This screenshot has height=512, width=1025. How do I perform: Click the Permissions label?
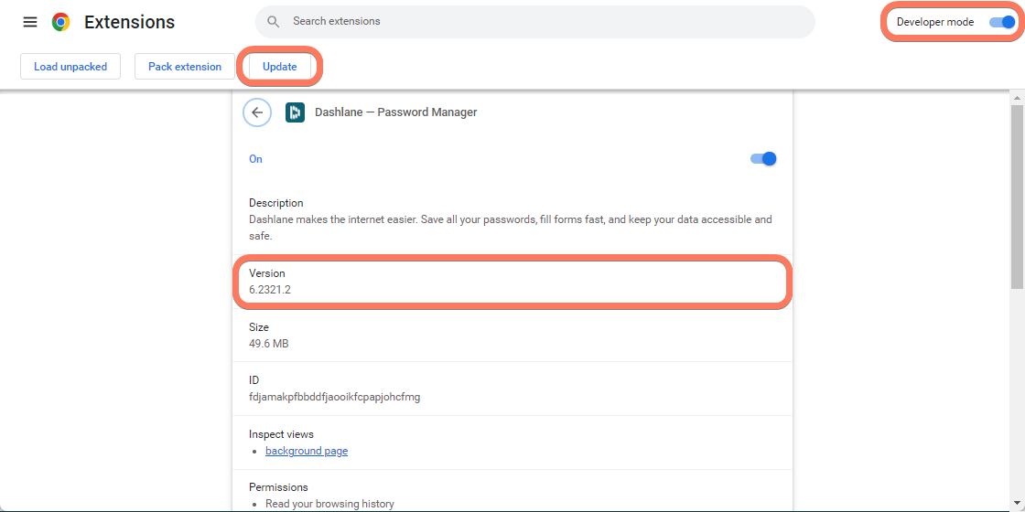point(278,488)
